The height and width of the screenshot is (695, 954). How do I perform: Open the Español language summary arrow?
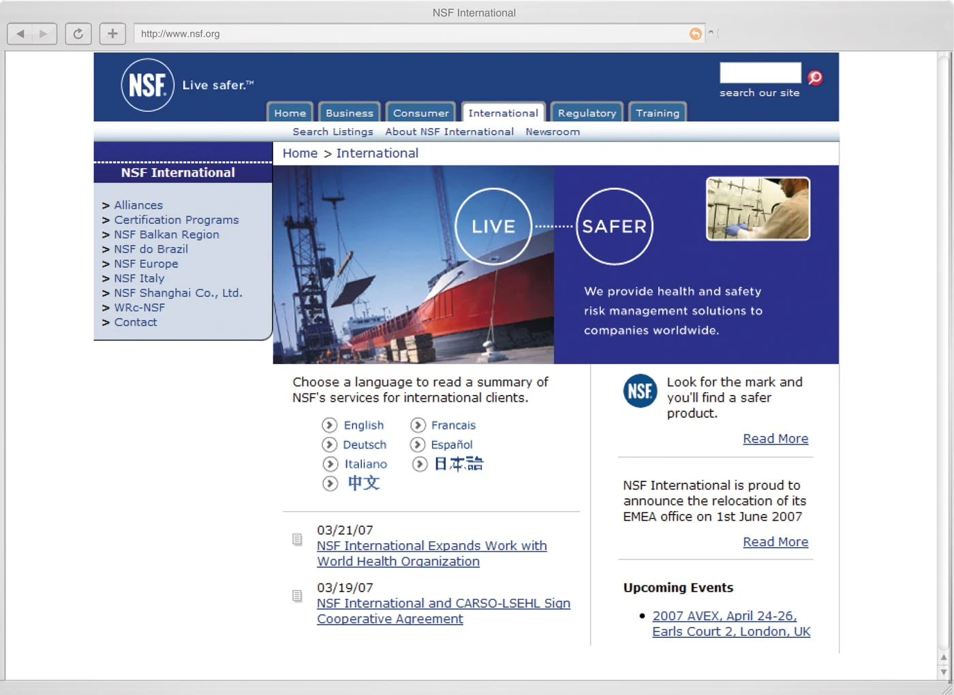point(418,445)
